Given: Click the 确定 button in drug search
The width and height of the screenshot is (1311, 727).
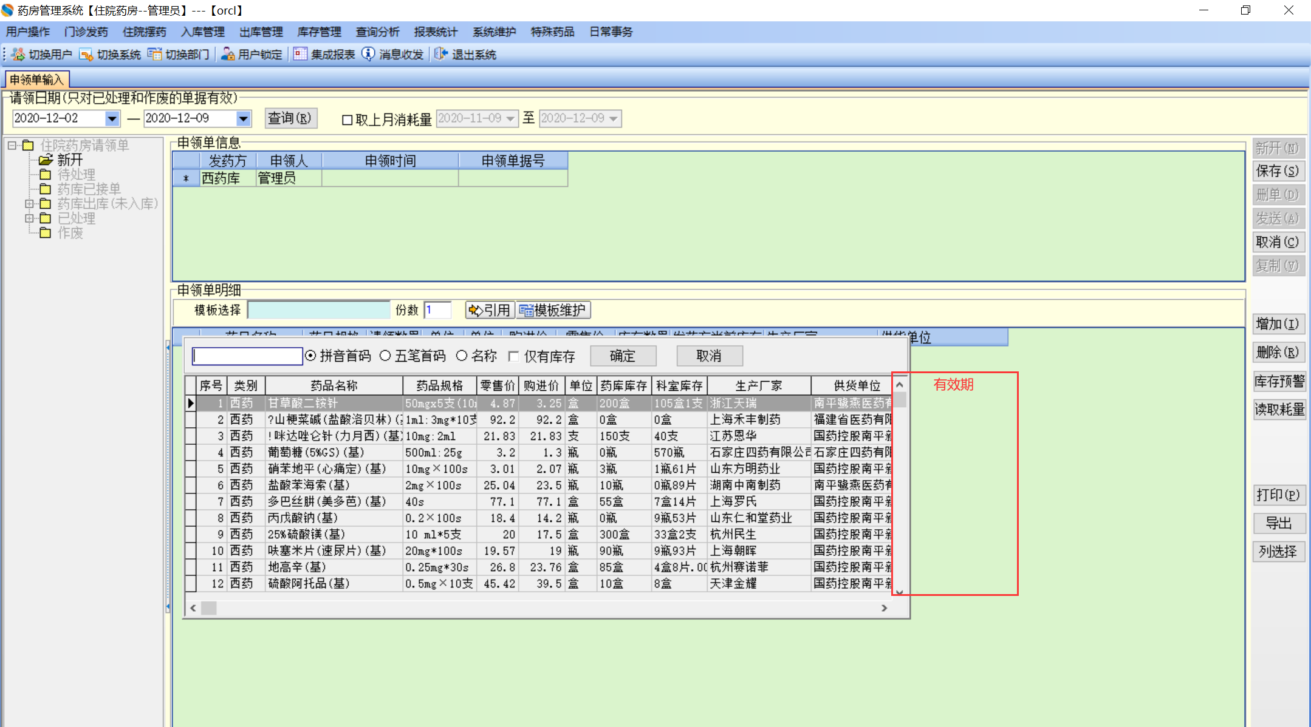Looking at the screenshot, I should 623,356.
